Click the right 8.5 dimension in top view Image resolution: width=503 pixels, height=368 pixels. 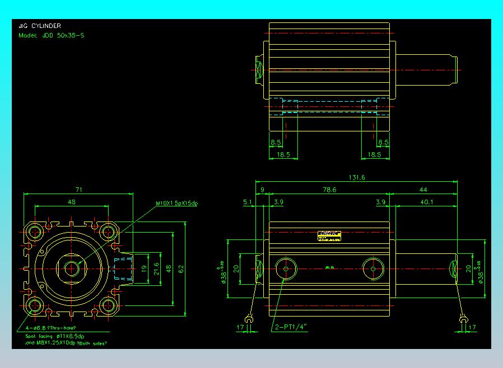pyautogui.click(x=383, y=142)
